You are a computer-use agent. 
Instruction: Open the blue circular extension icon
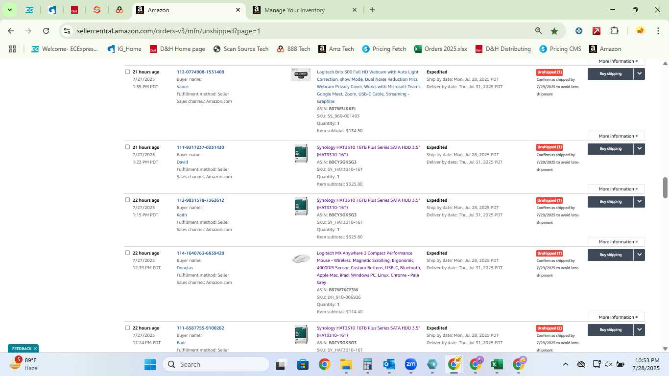pos(579,31)
